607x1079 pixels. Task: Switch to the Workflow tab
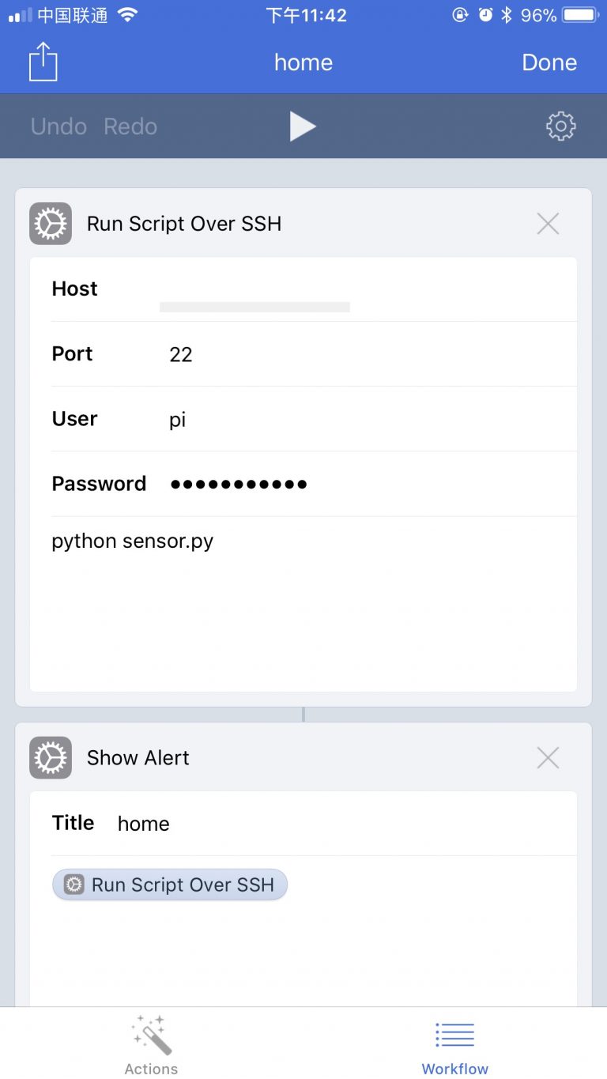(x=454, y=1045)
